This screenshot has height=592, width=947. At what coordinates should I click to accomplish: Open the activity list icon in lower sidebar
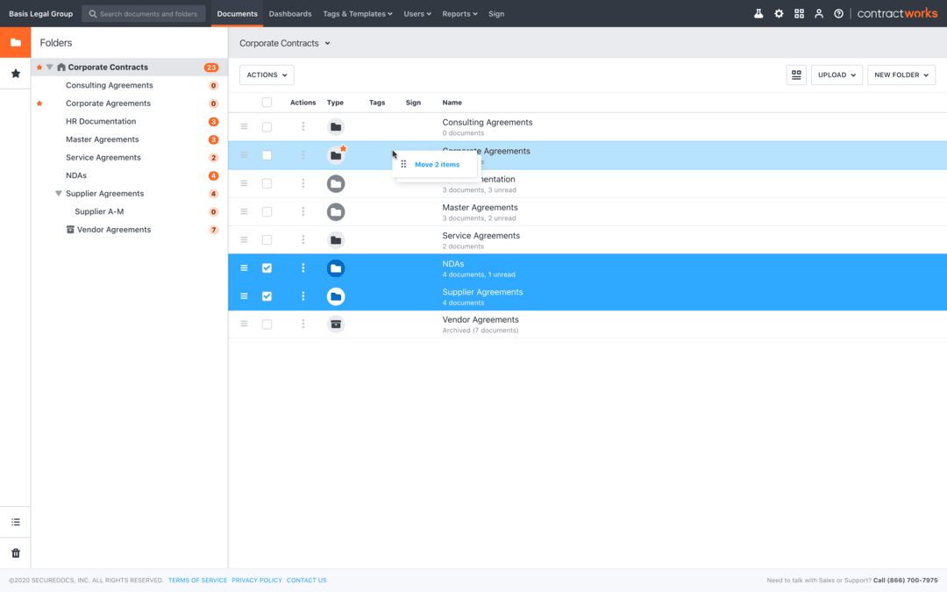click(15, 521)
